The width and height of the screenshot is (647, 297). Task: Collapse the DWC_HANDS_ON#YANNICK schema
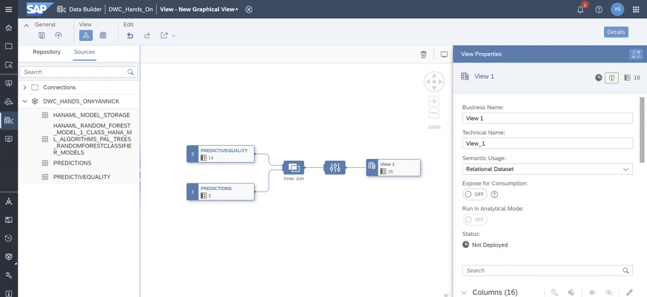[x=25, y=102]
